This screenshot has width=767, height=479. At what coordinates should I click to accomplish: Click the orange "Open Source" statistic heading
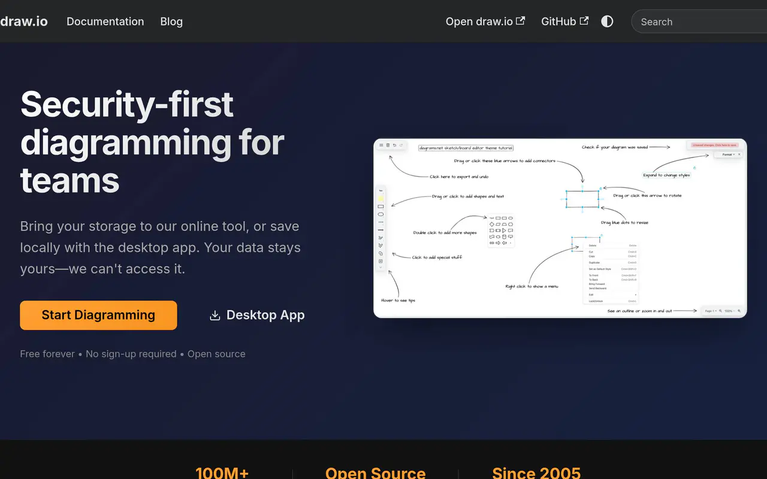pos(376,473)
